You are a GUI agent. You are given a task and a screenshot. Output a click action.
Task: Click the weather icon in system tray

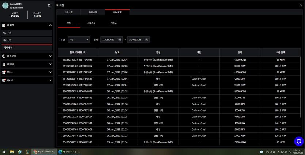pos(262,152)
